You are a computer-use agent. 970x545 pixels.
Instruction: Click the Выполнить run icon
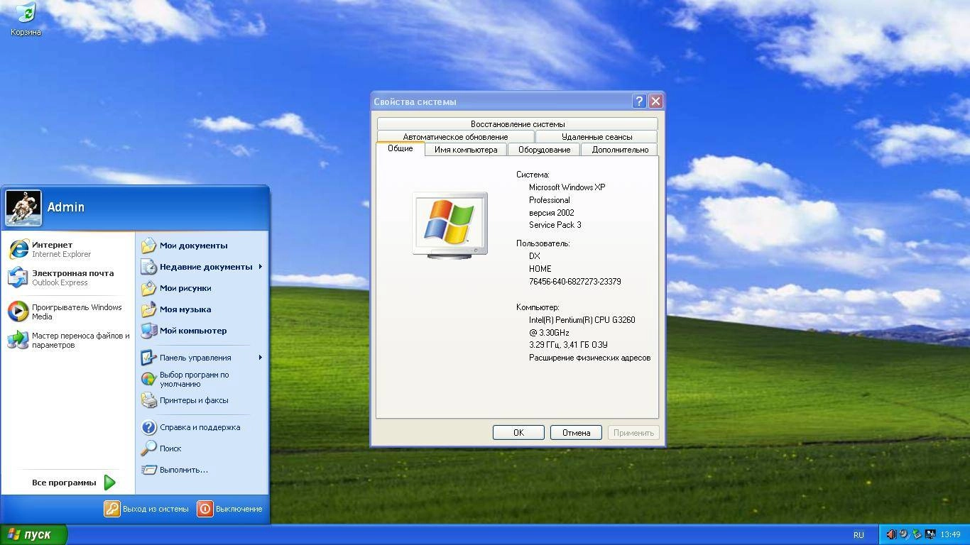click(x=148, y=470)
